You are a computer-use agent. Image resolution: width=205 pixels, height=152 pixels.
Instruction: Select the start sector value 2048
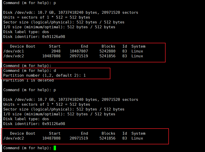pos(56,51)
